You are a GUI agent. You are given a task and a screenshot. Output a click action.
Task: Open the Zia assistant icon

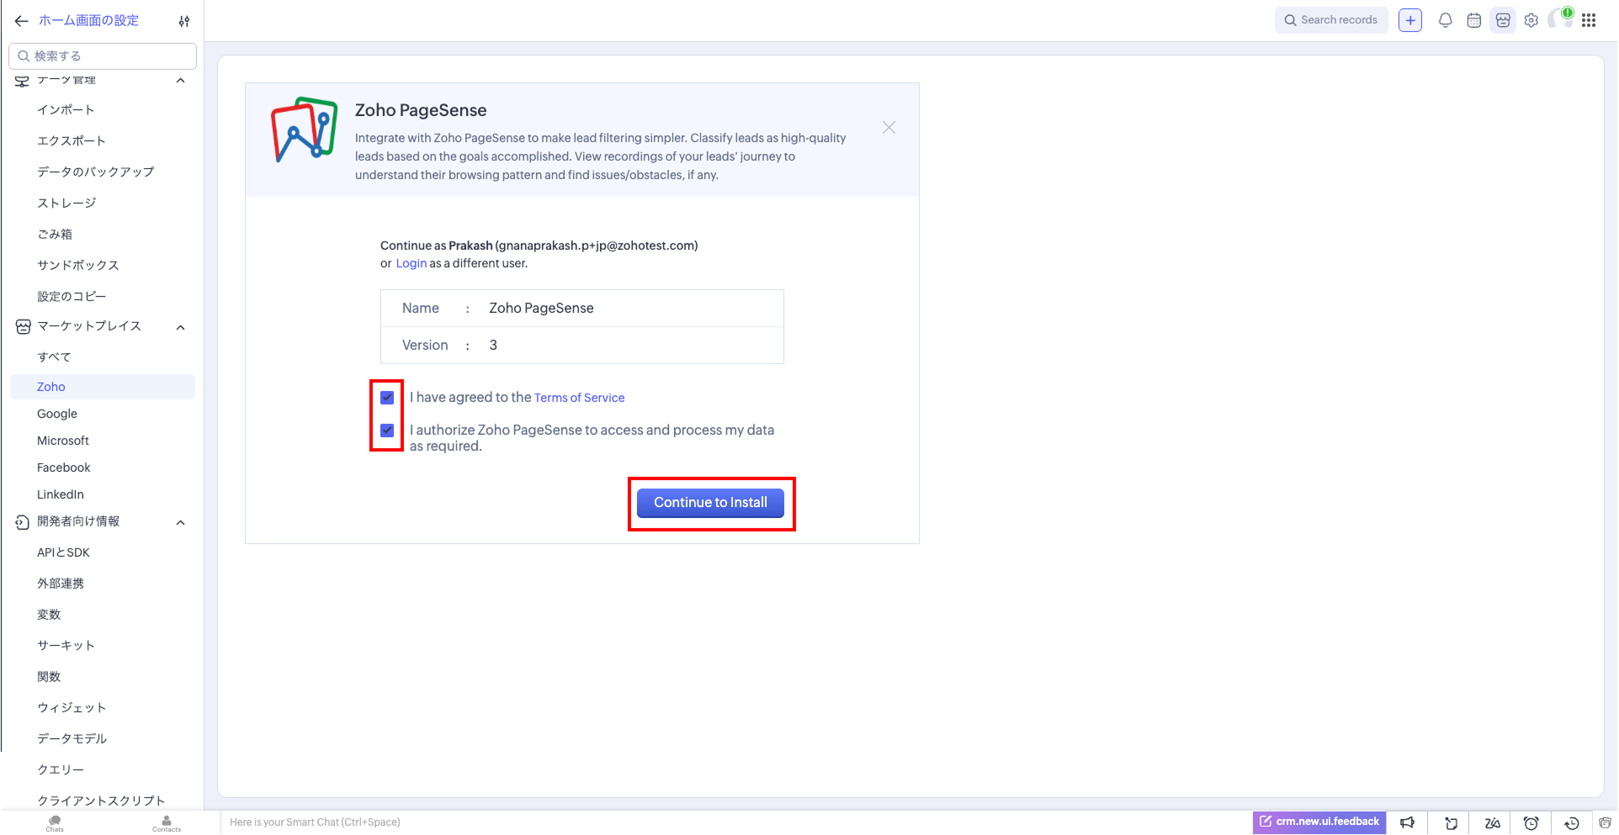[1492, 822]
